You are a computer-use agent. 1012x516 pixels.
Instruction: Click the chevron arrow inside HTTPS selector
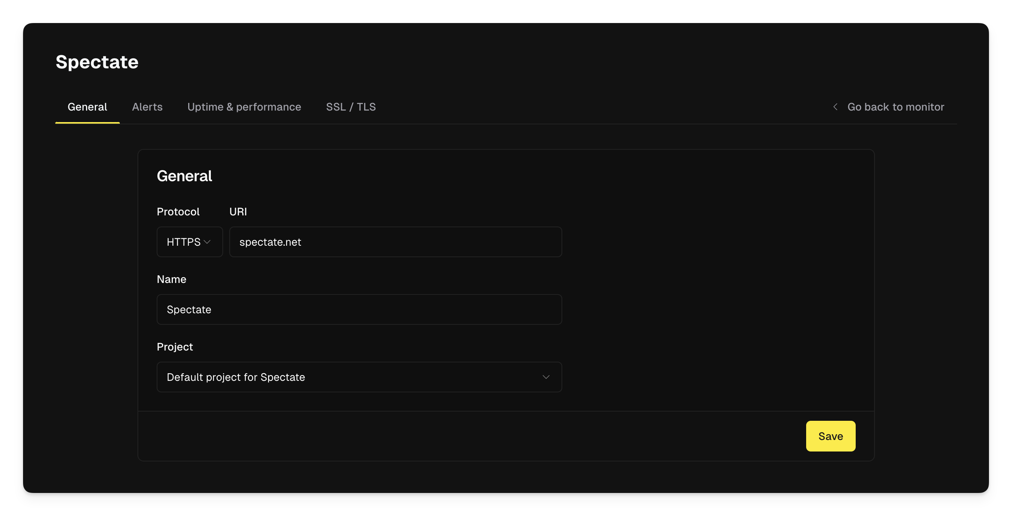point(207,242)
